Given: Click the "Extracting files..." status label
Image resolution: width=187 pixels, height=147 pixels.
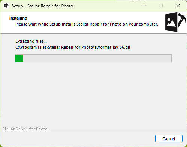Looking at the screenshot, I should click(x=31, y=41).
